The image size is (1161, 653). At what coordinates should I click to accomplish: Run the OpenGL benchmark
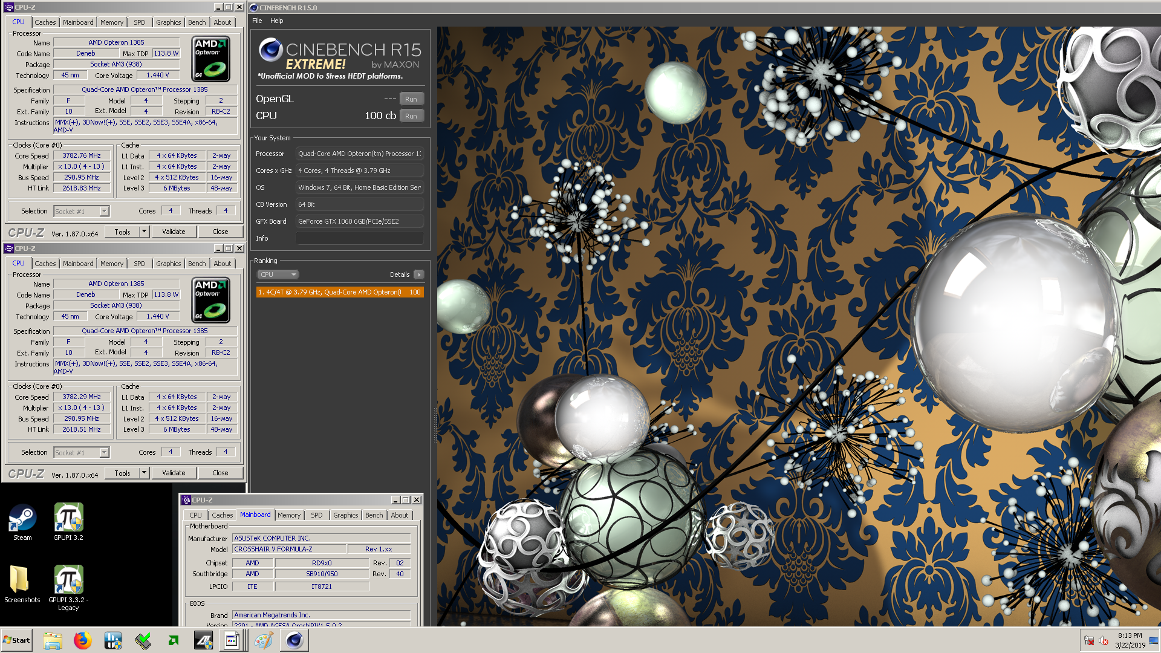click(x=411, y=99)
